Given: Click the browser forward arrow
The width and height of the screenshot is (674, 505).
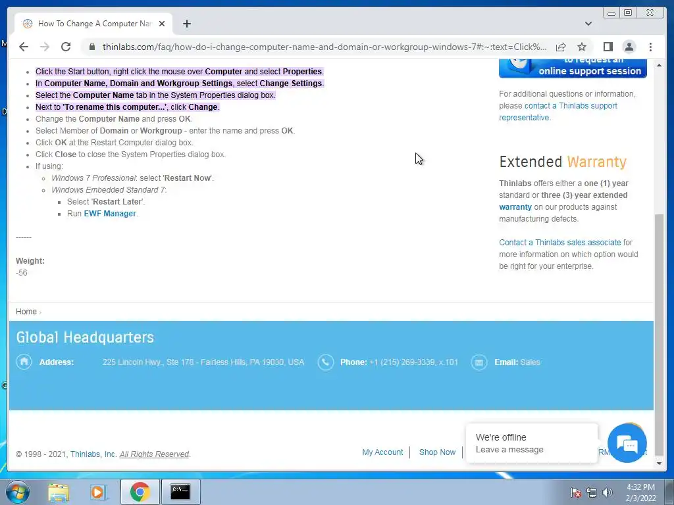Looking at the screenshot, I should (x=45, y=47).
